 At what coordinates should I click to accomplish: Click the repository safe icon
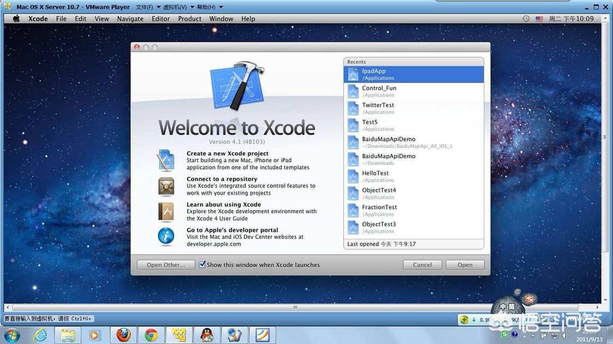[166, 186]
